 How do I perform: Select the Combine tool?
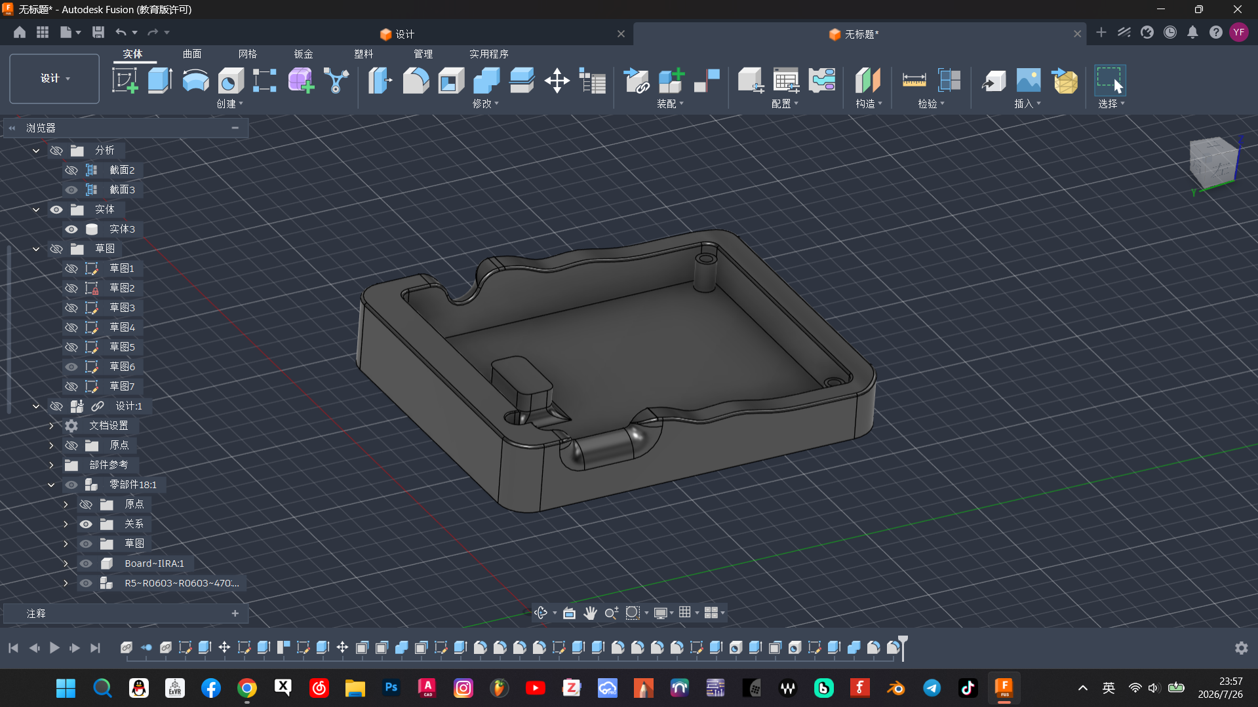[486, 81]
